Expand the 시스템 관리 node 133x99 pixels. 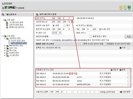(x=5, y=55)
